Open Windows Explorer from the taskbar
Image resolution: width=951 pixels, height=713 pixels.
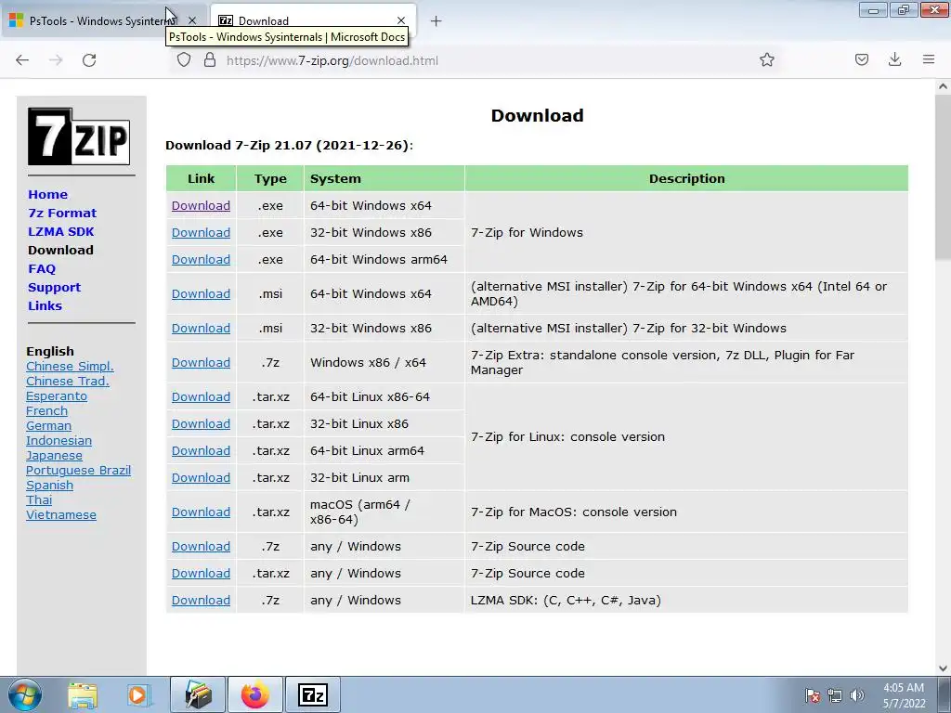click(x=83, y=694)
